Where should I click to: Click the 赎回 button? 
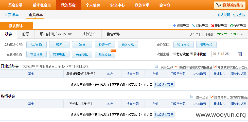(x=59, y=45)
